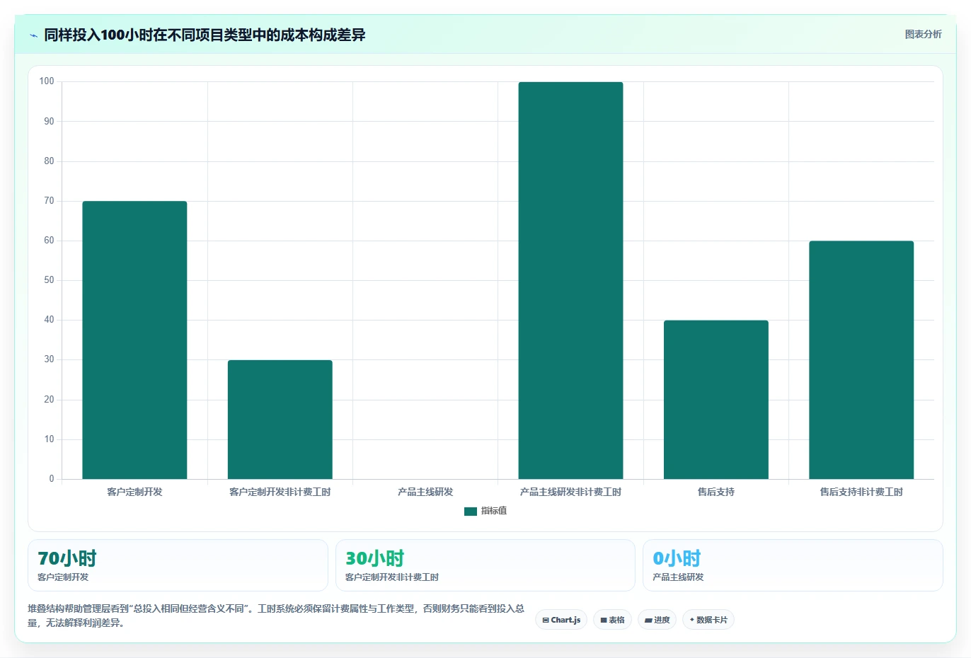The height and width of the screenshot is (658, 971).
Task: Click the x-axis label 客户定制开发
Action: click(134, 492)
